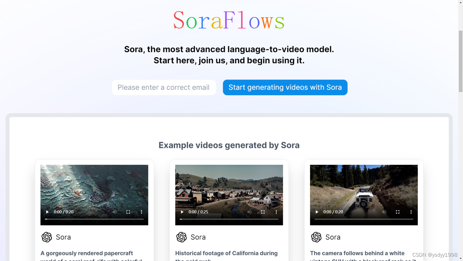Click the SoraFlows heading
Viewport: 463px width, 261px height.
pos(229,21)
